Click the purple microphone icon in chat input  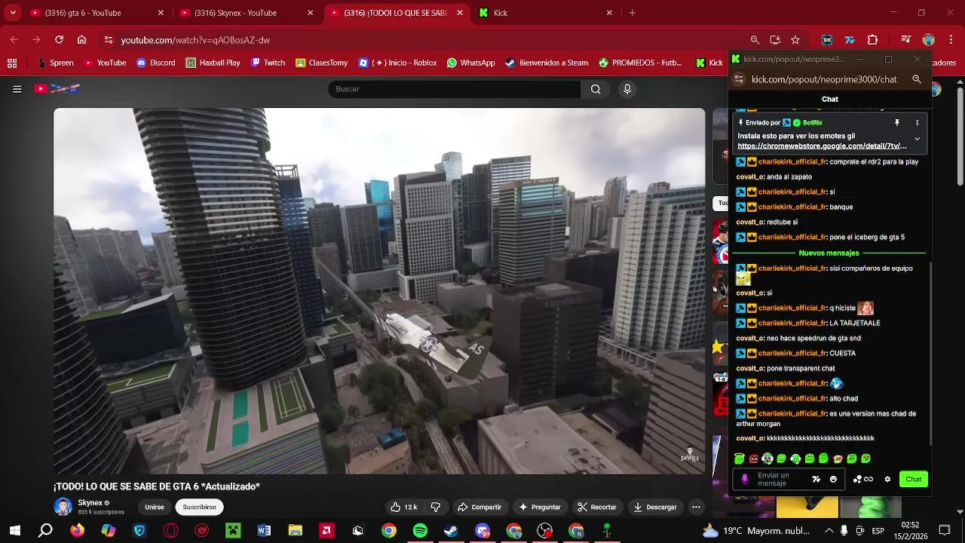click(x=745, y=479)
